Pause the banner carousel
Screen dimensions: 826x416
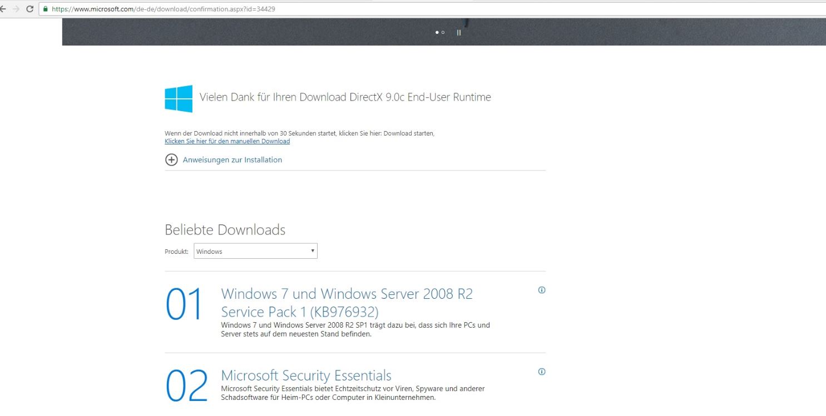click(x=459, y=32)
